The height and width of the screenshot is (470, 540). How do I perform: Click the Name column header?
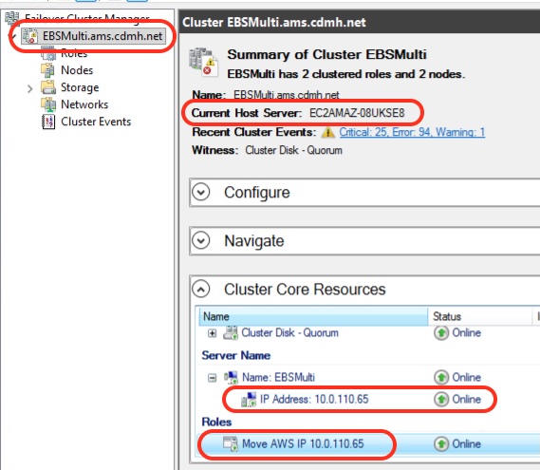click(313, 316)
